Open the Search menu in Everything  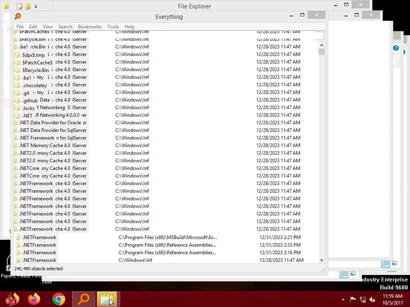click(65, 27)
